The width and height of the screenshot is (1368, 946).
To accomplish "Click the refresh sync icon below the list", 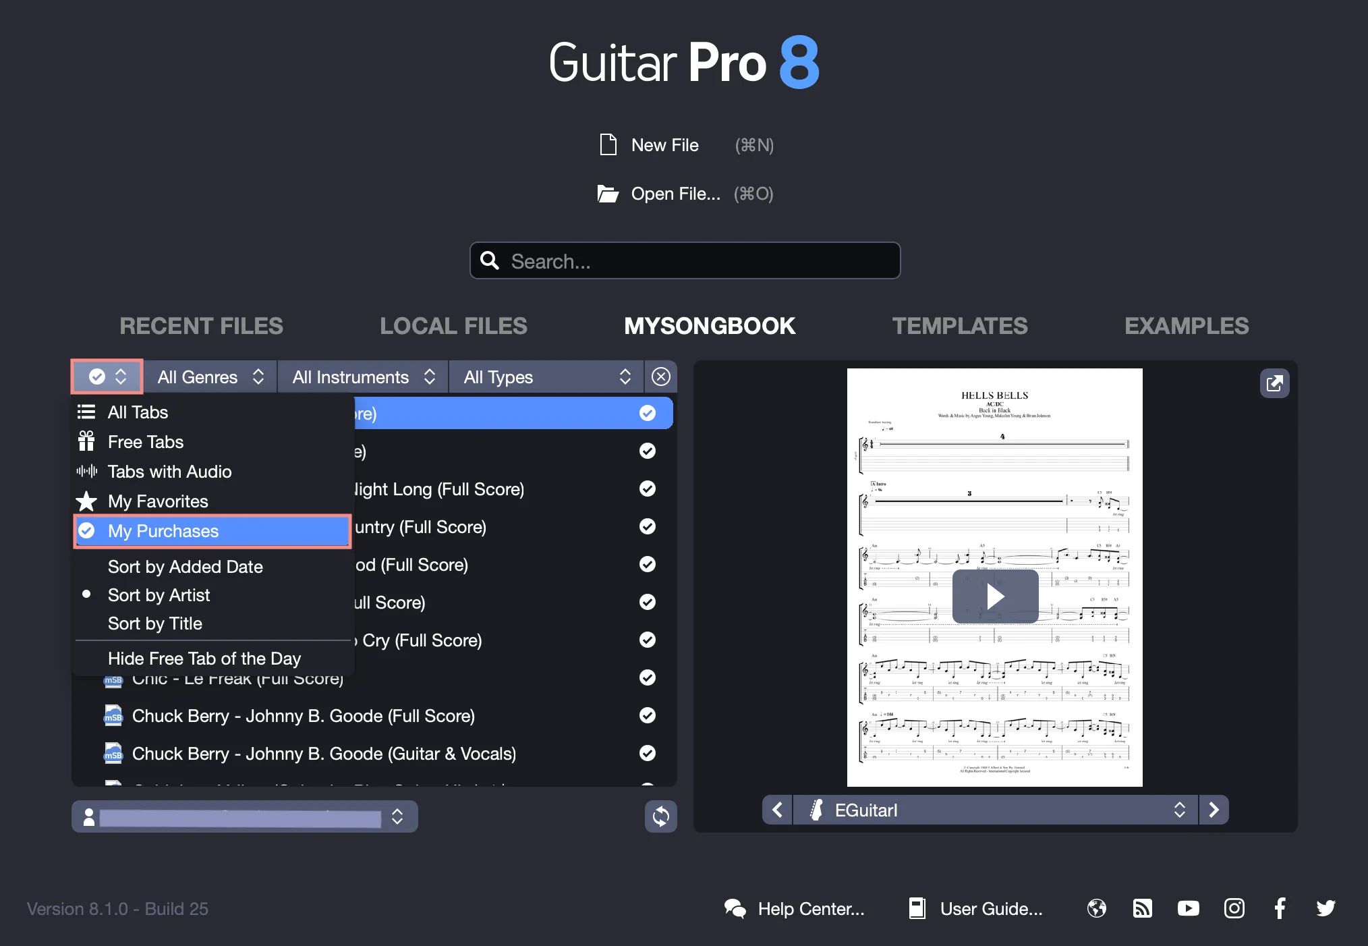I will coord(660,816).
